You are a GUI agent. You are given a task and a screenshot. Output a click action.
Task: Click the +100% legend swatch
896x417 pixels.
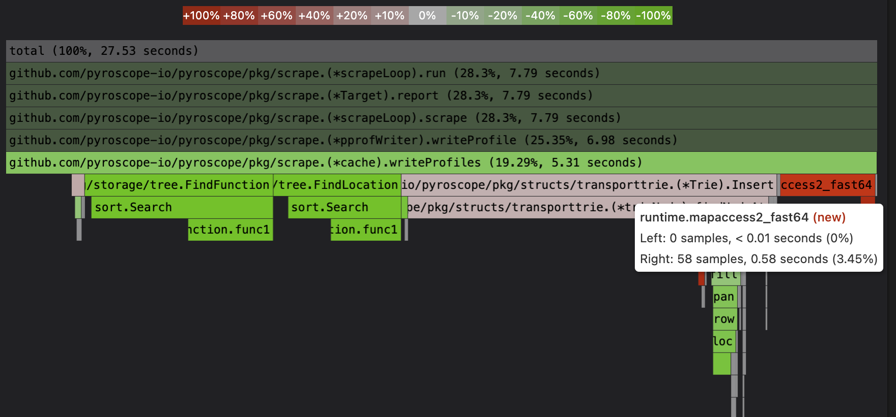202,15
